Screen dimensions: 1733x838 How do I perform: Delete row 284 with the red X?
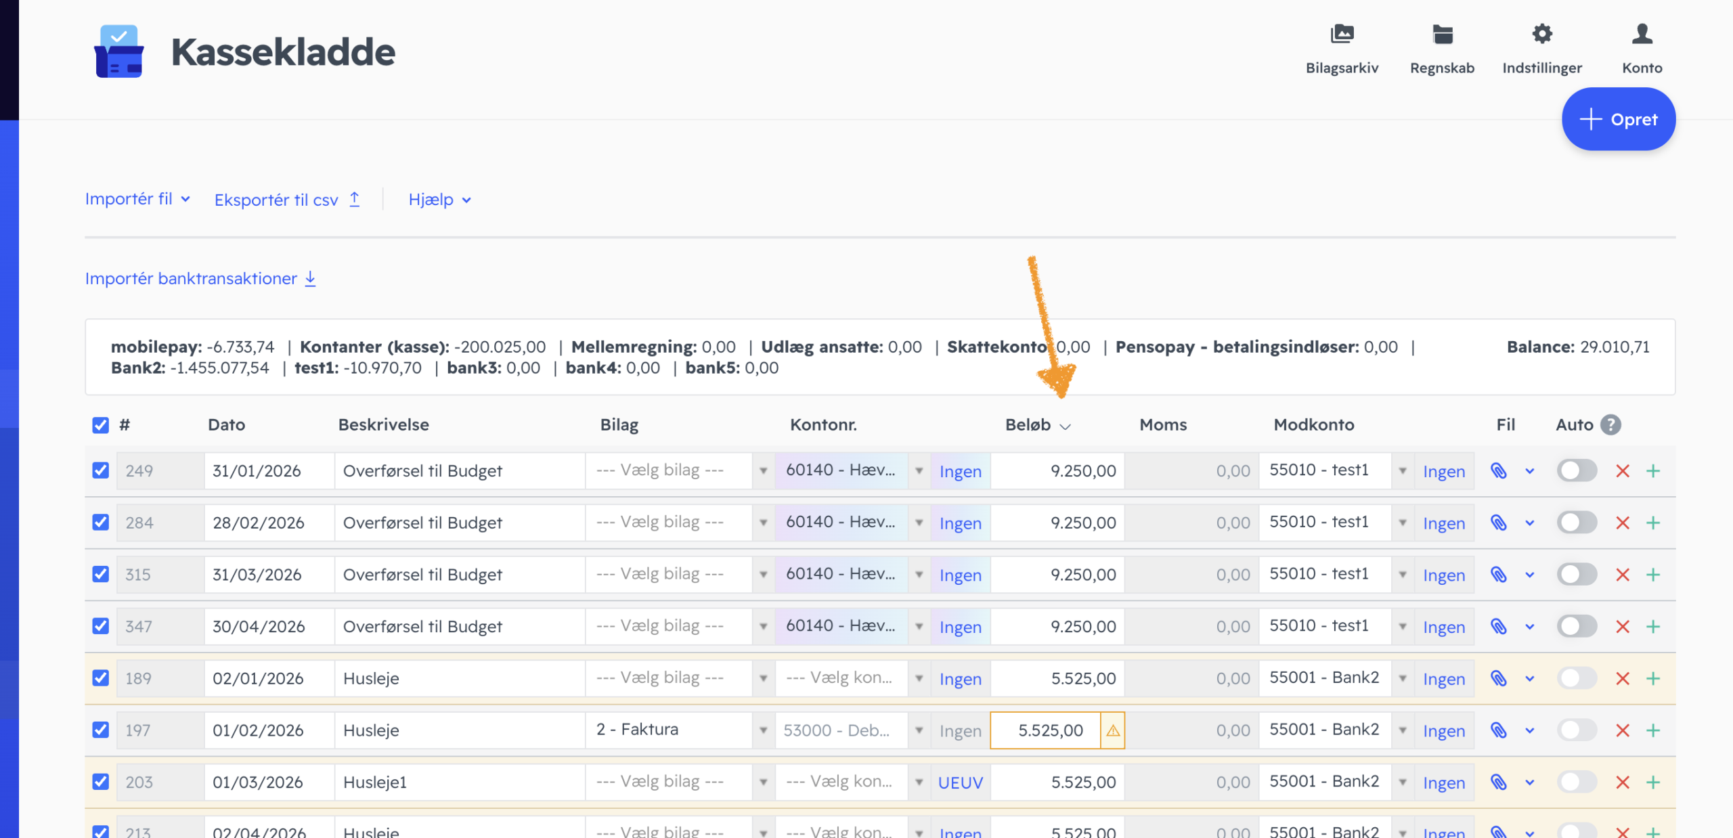click(x=1623, y=523)
